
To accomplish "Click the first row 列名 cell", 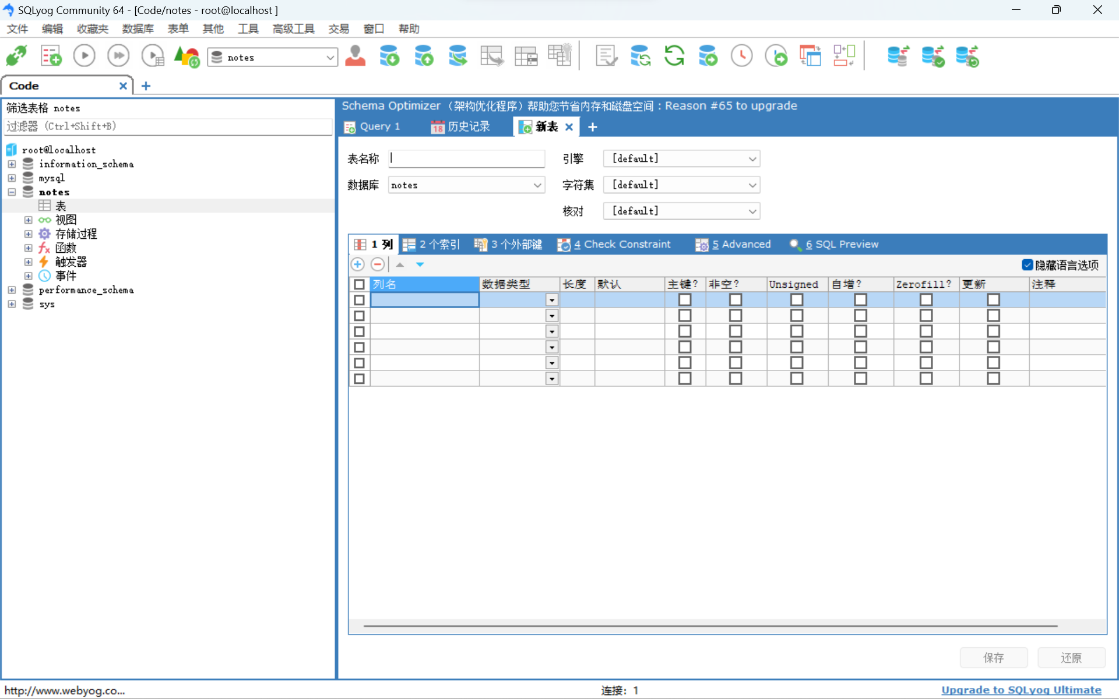I will (x=424, y=299).
